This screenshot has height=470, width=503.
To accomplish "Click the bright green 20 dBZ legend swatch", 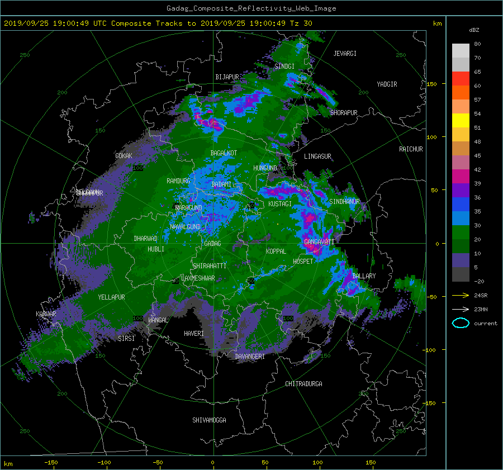I will point(461,232).
